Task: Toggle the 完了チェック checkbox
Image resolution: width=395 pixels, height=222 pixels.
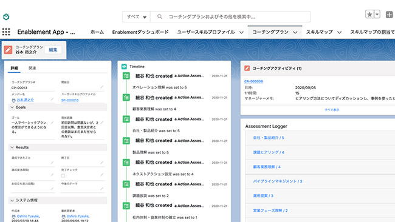Action: [x=63, y=175]
